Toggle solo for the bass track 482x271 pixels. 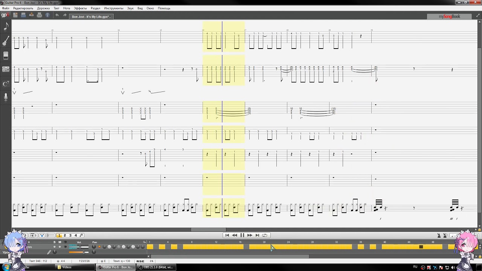point(54,247)
